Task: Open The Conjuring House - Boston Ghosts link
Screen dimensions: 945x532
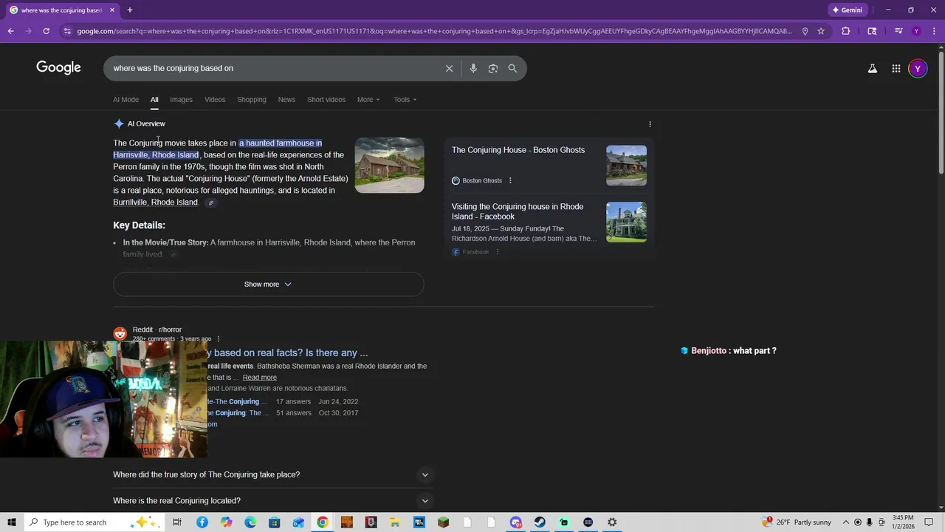Action: click(518, 150)
